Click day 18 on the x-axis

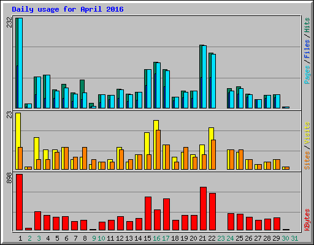175,238
